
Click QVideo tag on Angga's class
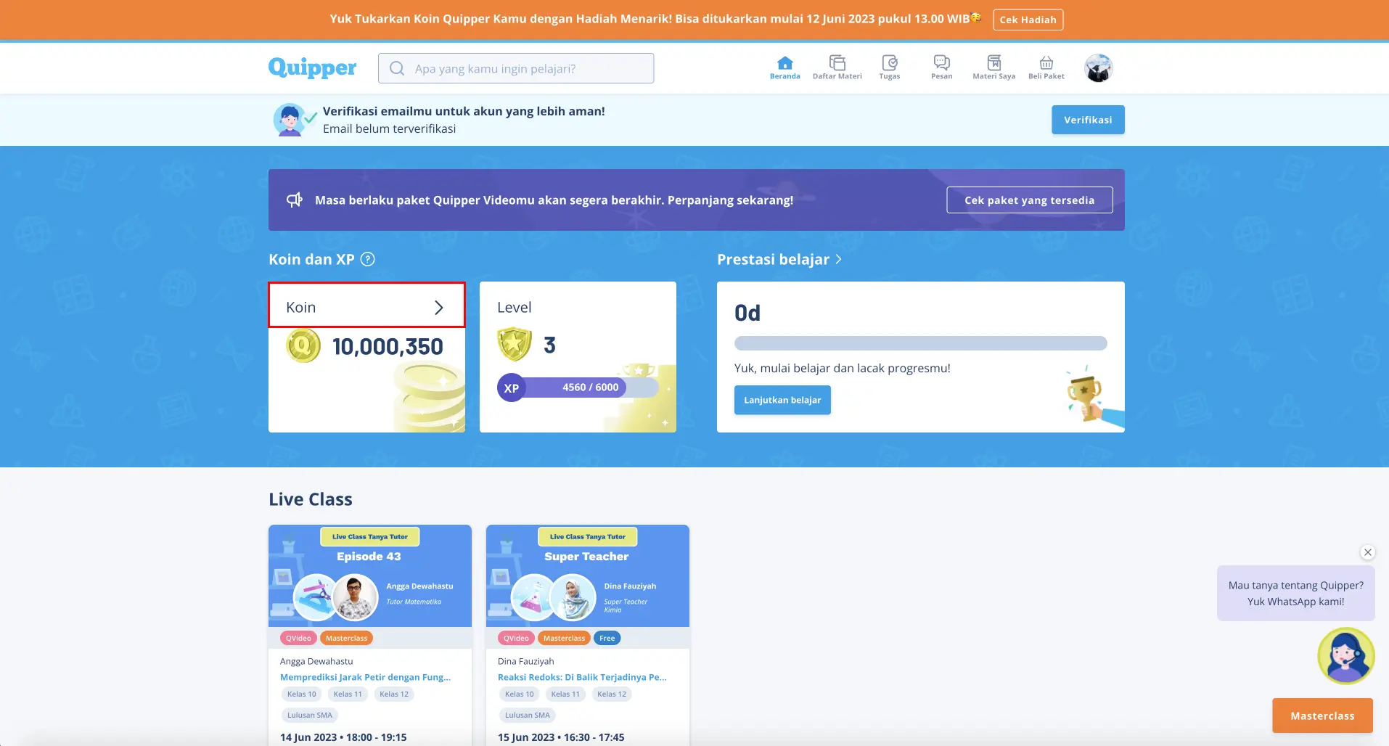298,639
